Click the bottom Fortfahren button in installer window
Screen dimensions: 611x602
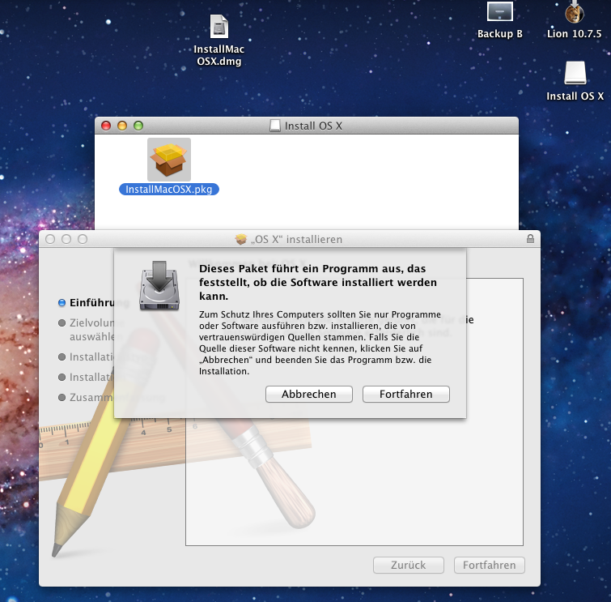[x=490, y=565]
